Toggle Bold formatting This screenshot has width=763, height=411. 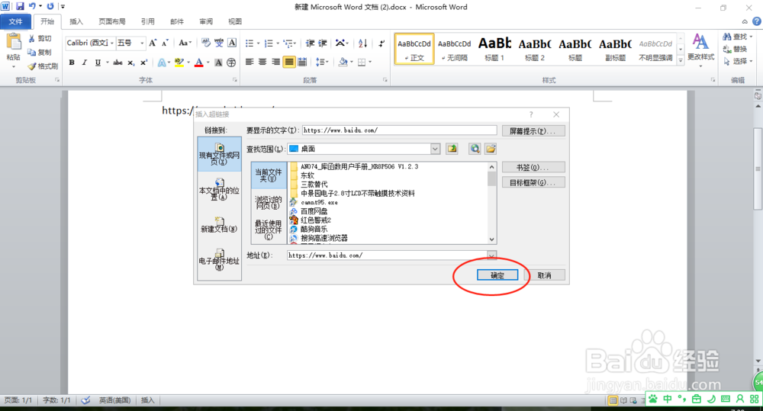point(72,63)
